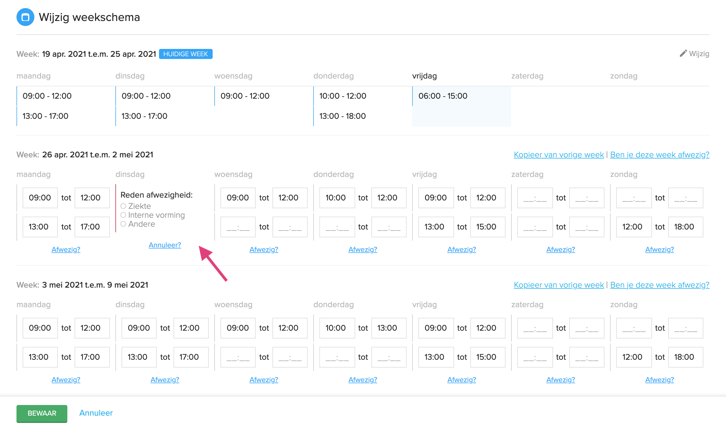This screenshot has width=726, height=431.
Task: Select Interne vorming radio option
Action: (123, 215)
